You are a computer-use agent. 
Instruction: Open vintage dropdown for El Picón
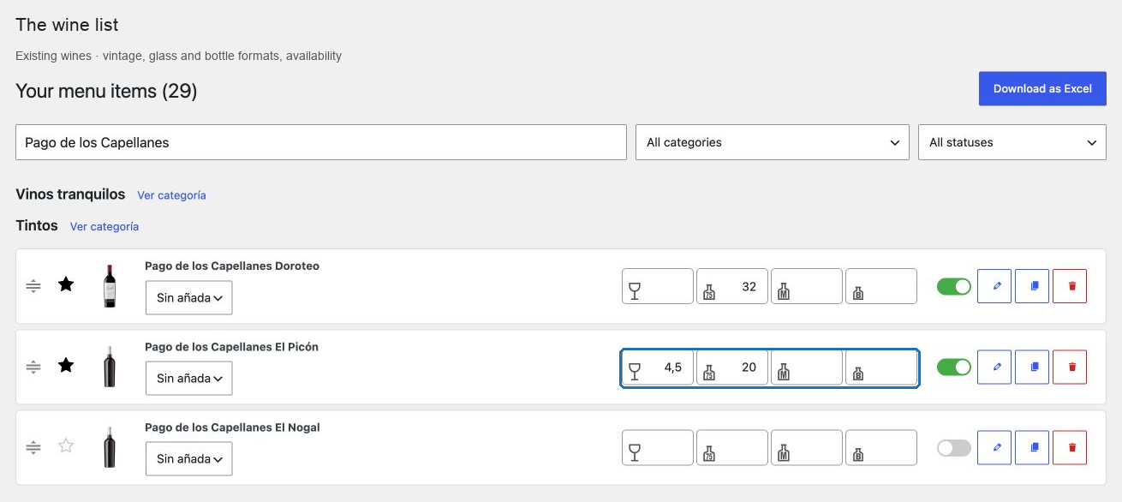coord(188,378)
